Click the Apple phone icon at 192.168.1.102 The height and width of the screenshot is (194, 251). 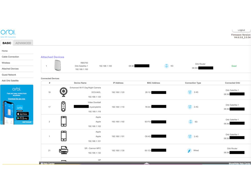(x=64, y=122)
